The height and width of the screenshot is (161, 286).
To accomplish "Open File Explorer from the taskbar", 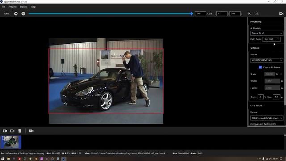I will [8, 159].
